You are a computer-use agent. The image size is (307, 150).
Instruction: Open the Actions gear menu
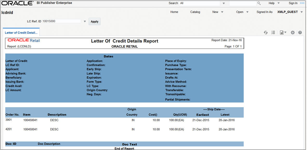(293, 33)
